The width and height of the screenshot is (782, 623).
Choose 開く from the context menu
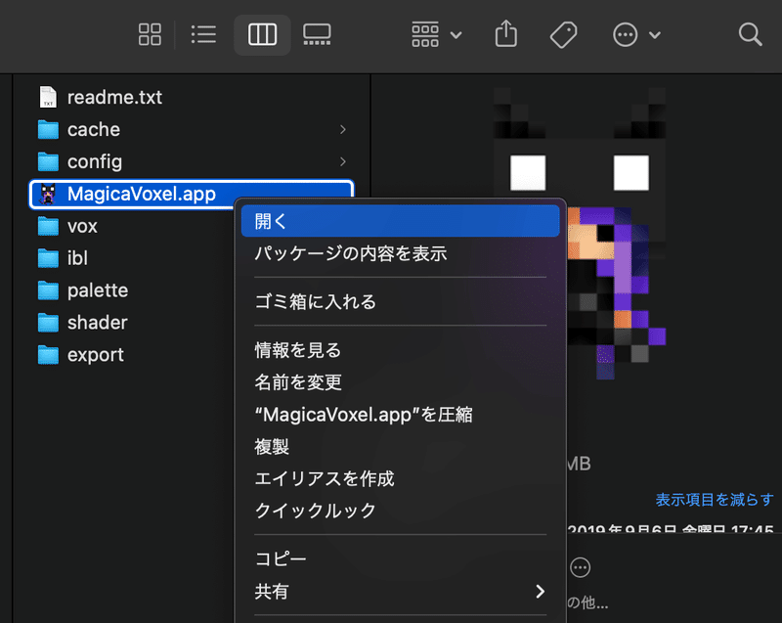(400, 221)
